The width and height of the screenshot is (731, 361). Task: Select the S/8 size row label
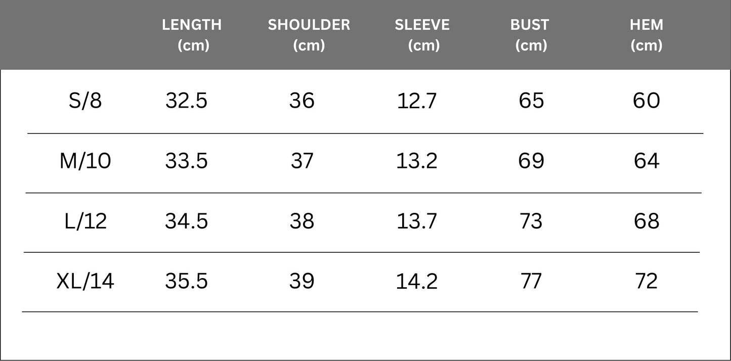point(85,101)
